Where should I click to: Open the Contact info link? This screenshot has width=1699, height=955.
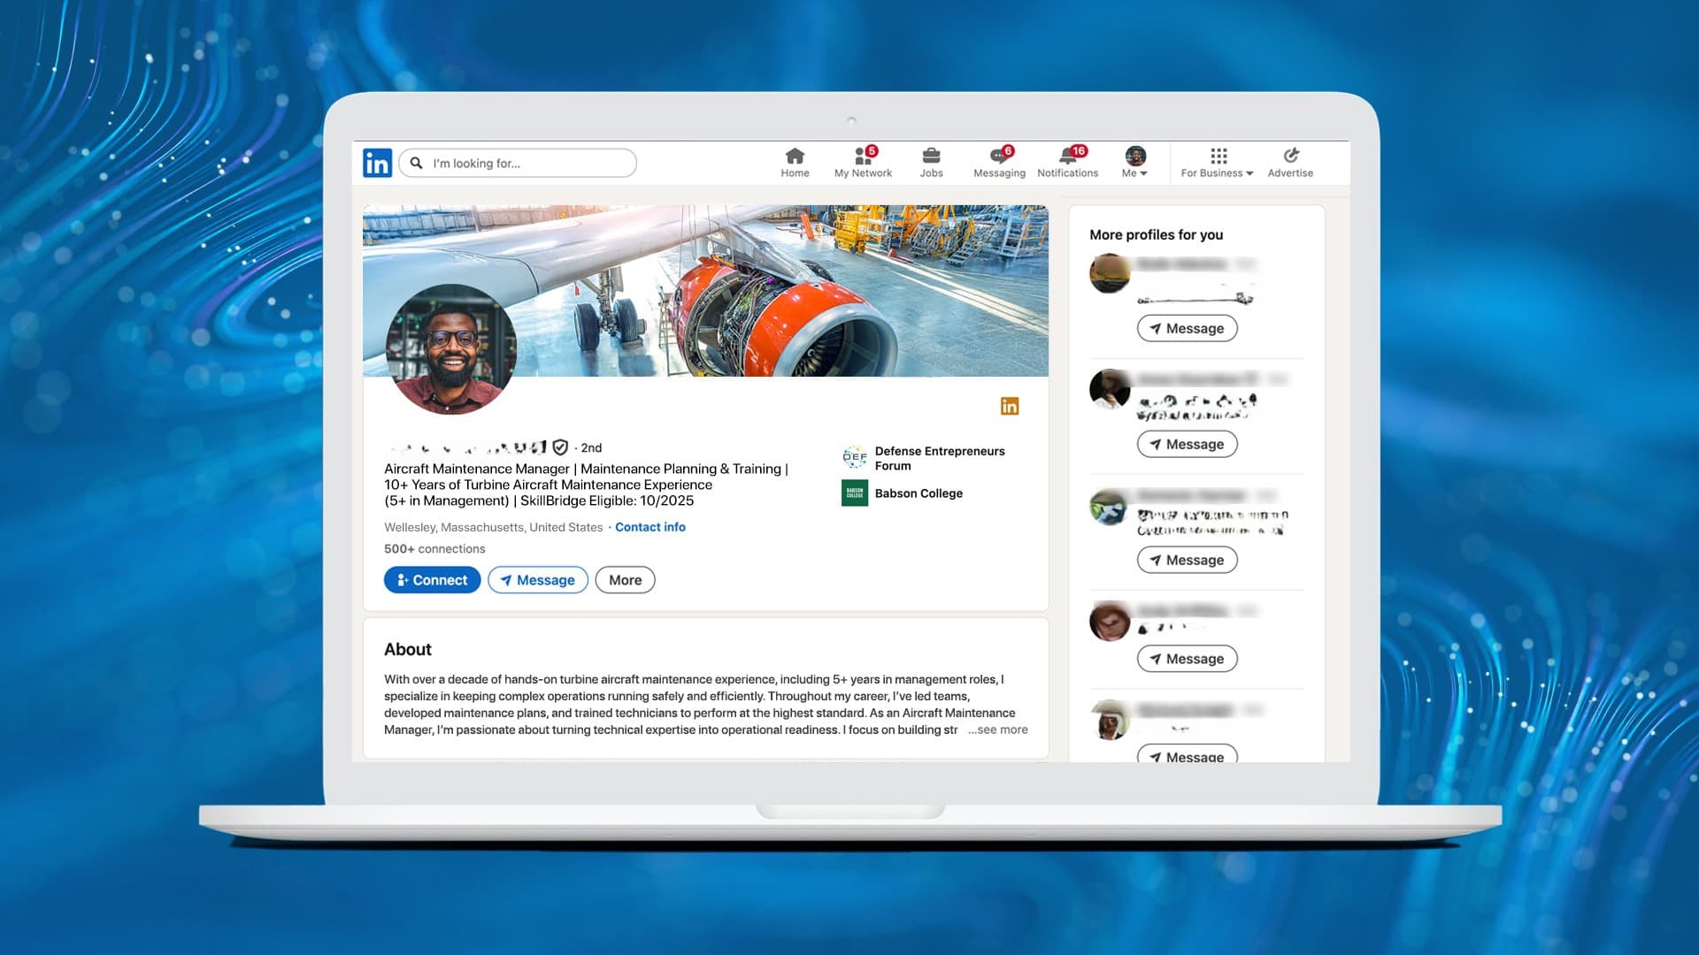tap(650, 526)
